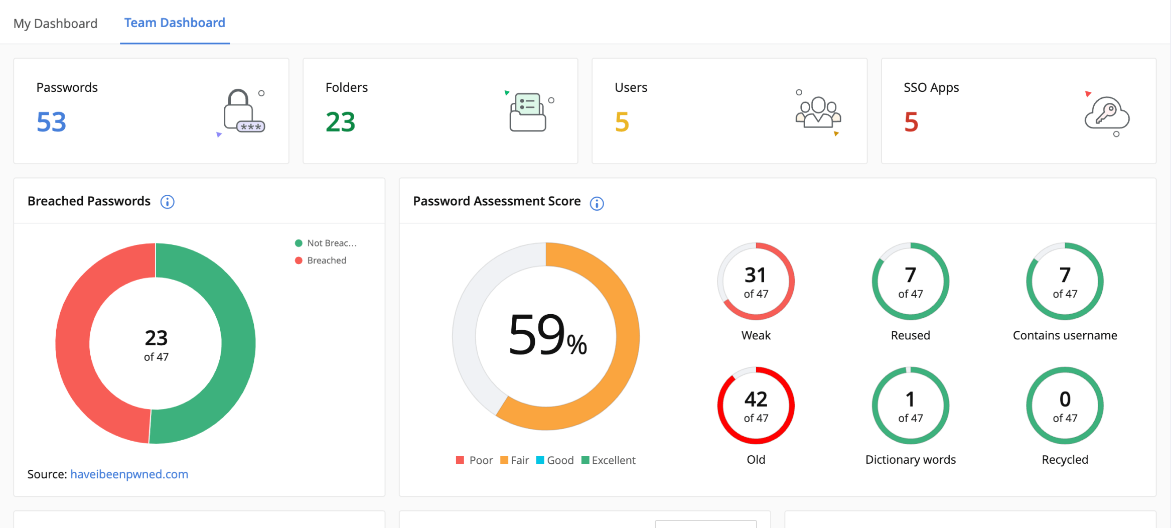
Task: Open the Breached Passwords info tooltip
Action: (167, 201)
